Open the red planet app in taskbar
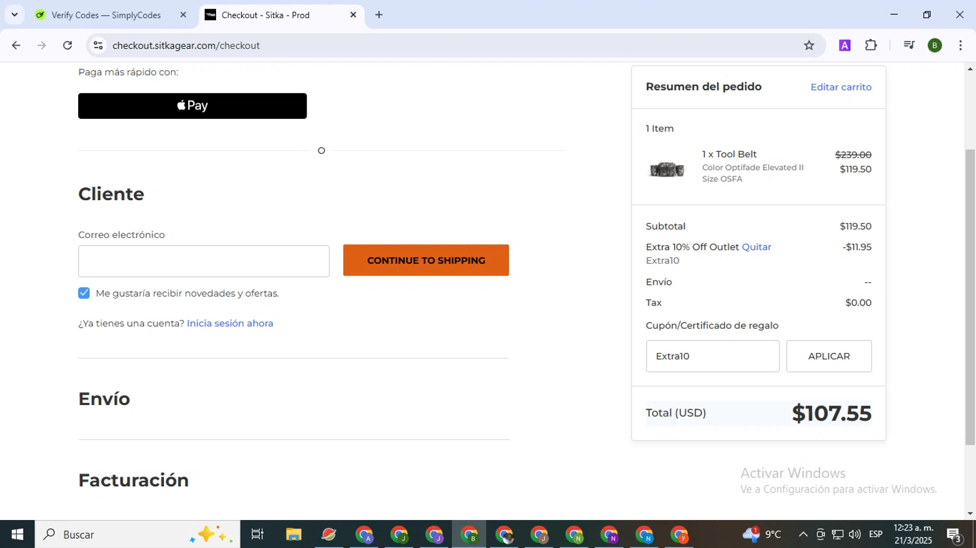Viewport: 976px width, 548px height. [x=329, y=534]
